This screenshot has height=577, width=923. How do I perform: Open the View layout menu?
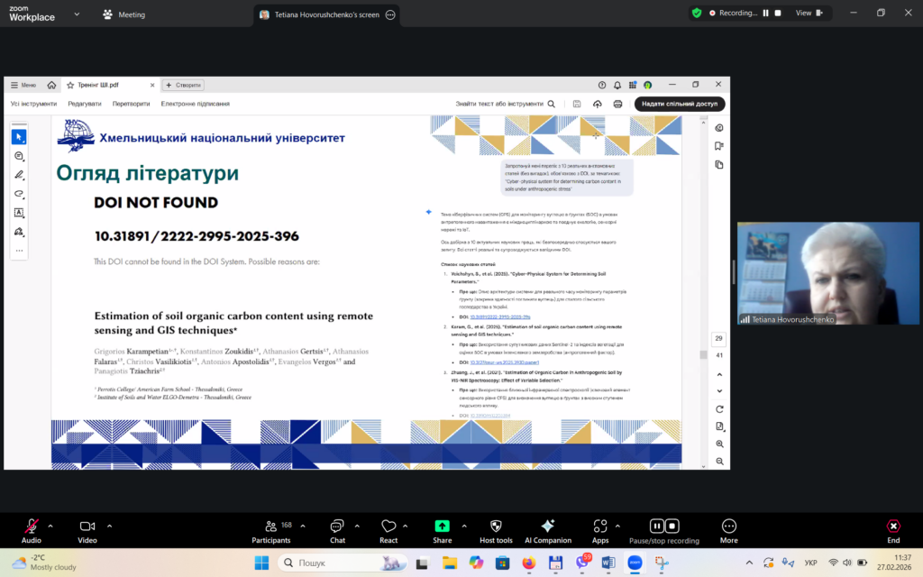[803, 14]
